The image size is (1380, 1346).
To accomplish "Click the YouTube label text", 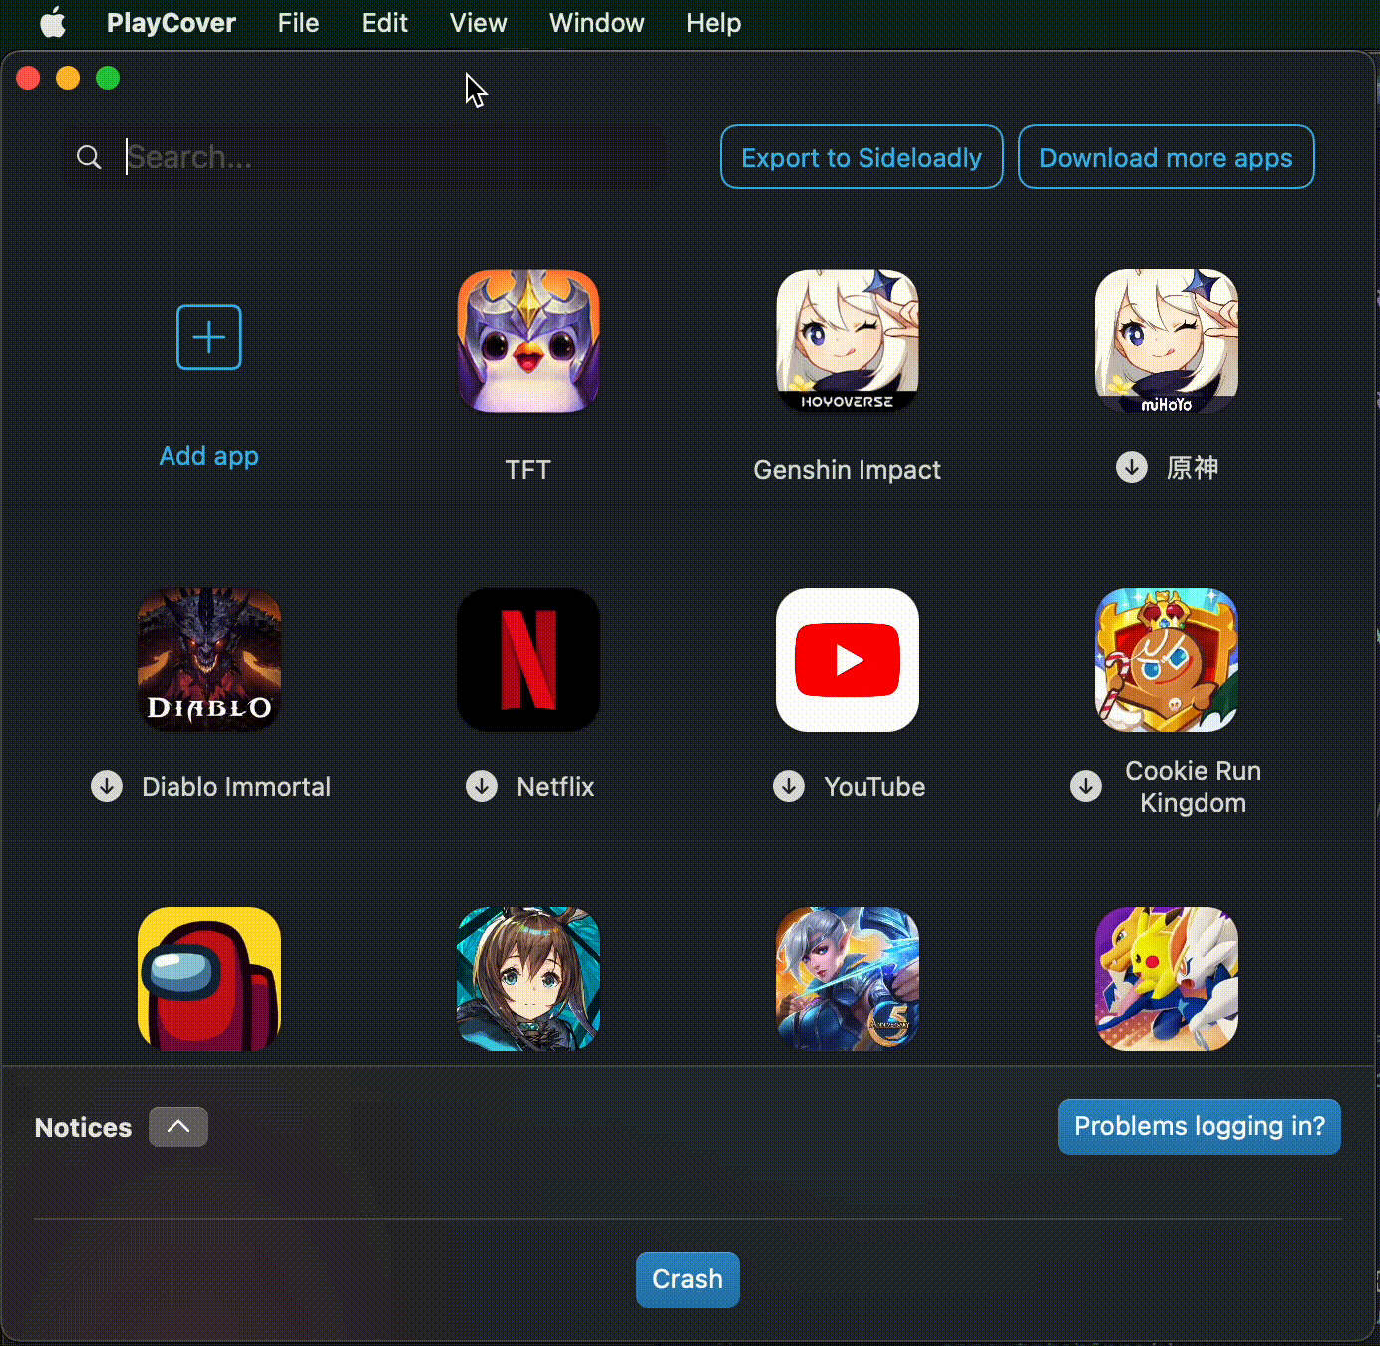I will [x=874, y=787].
